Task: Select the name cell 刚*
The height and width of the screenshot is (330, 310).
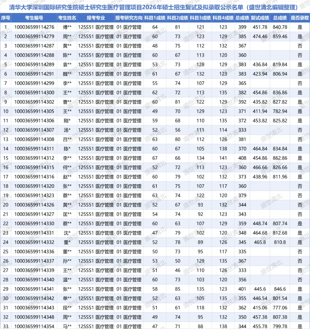Action: click(x=67, y=121)
